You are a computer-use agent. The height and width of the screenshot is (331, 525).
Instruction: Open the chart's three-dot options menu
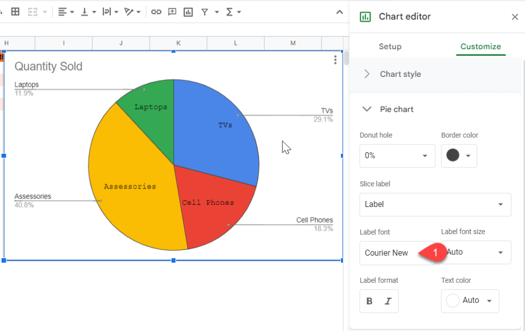(x=335, y=60)
